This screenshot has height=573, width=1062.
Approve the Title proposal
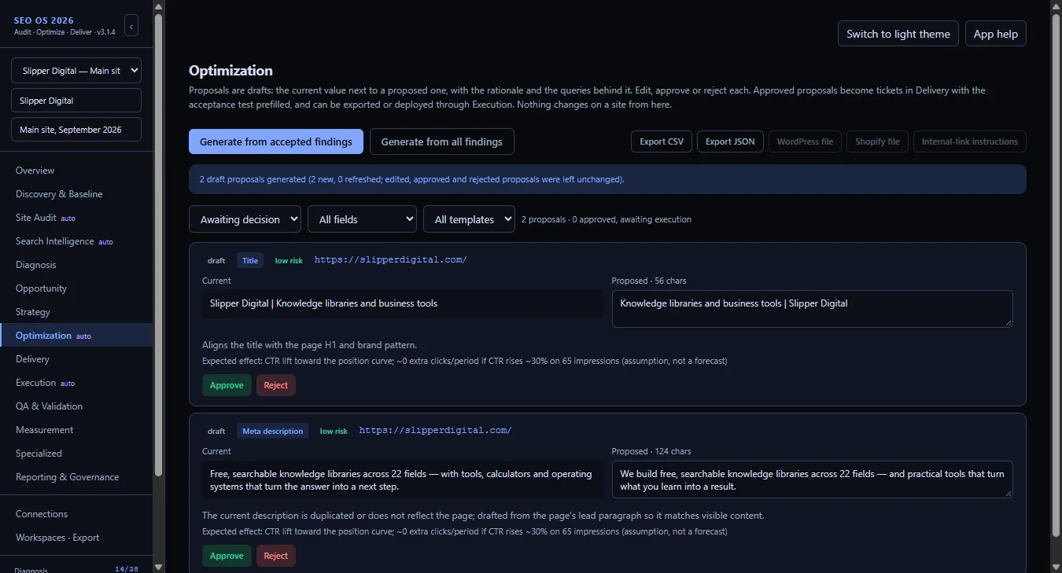click(227, 385)
